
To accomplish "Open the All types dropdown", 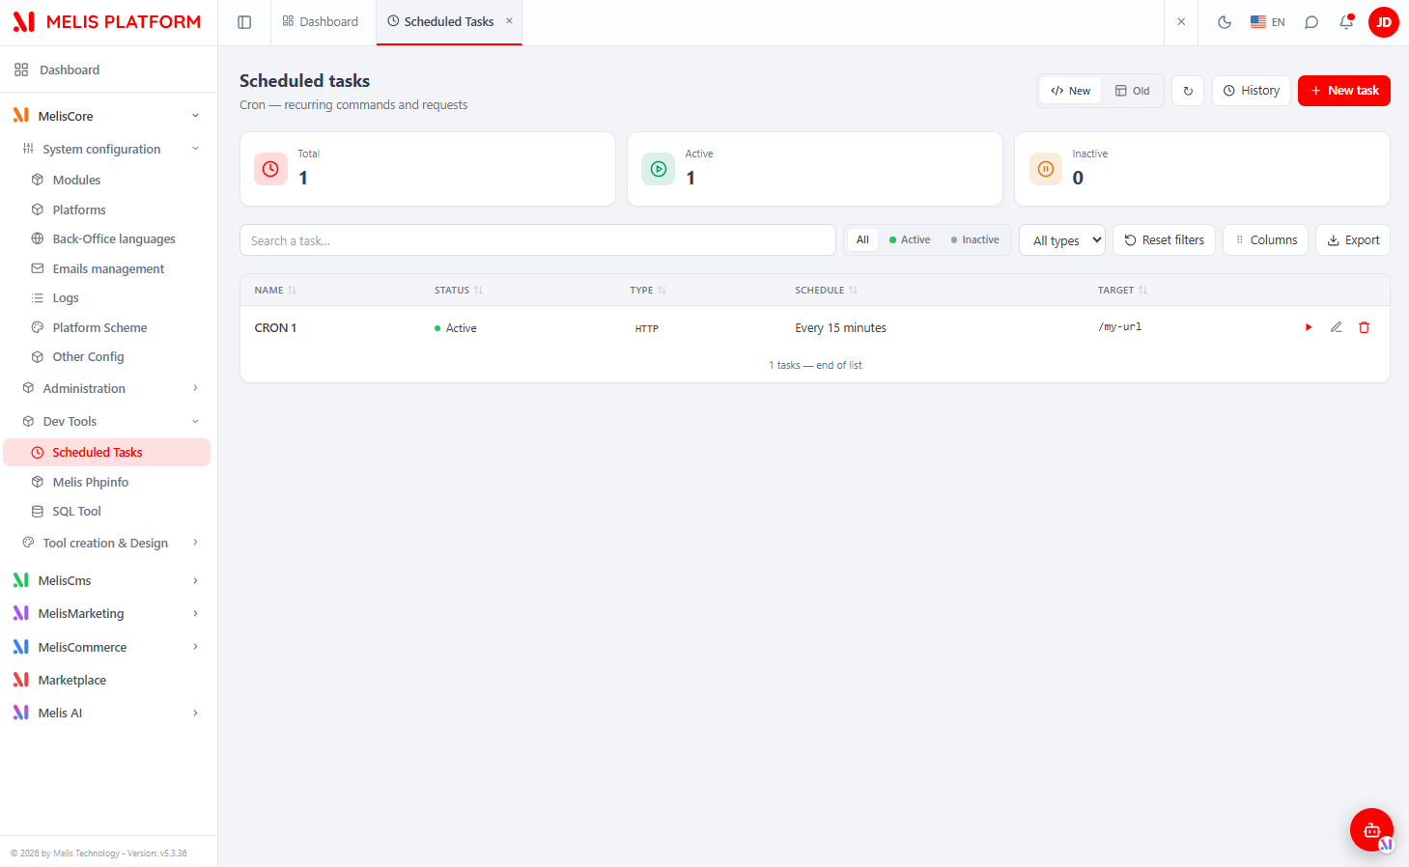I will (x=1062, y=240).
